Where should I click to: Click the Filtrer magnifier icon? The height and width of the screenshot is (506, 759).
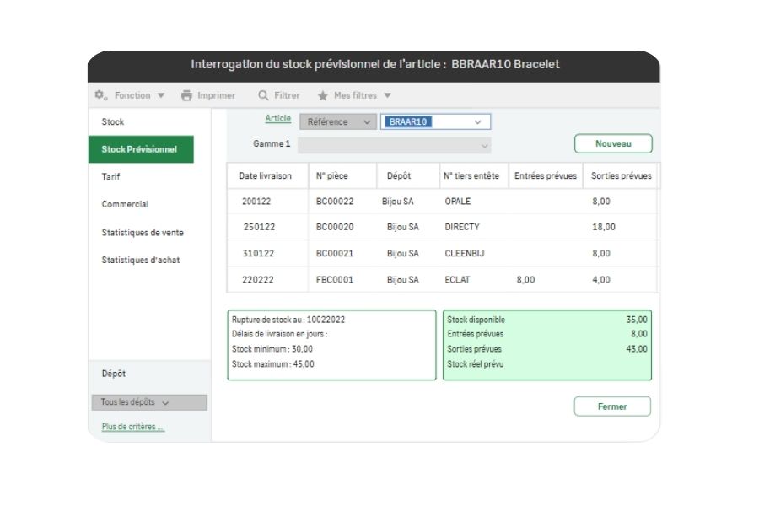click(x=264, y=95)
